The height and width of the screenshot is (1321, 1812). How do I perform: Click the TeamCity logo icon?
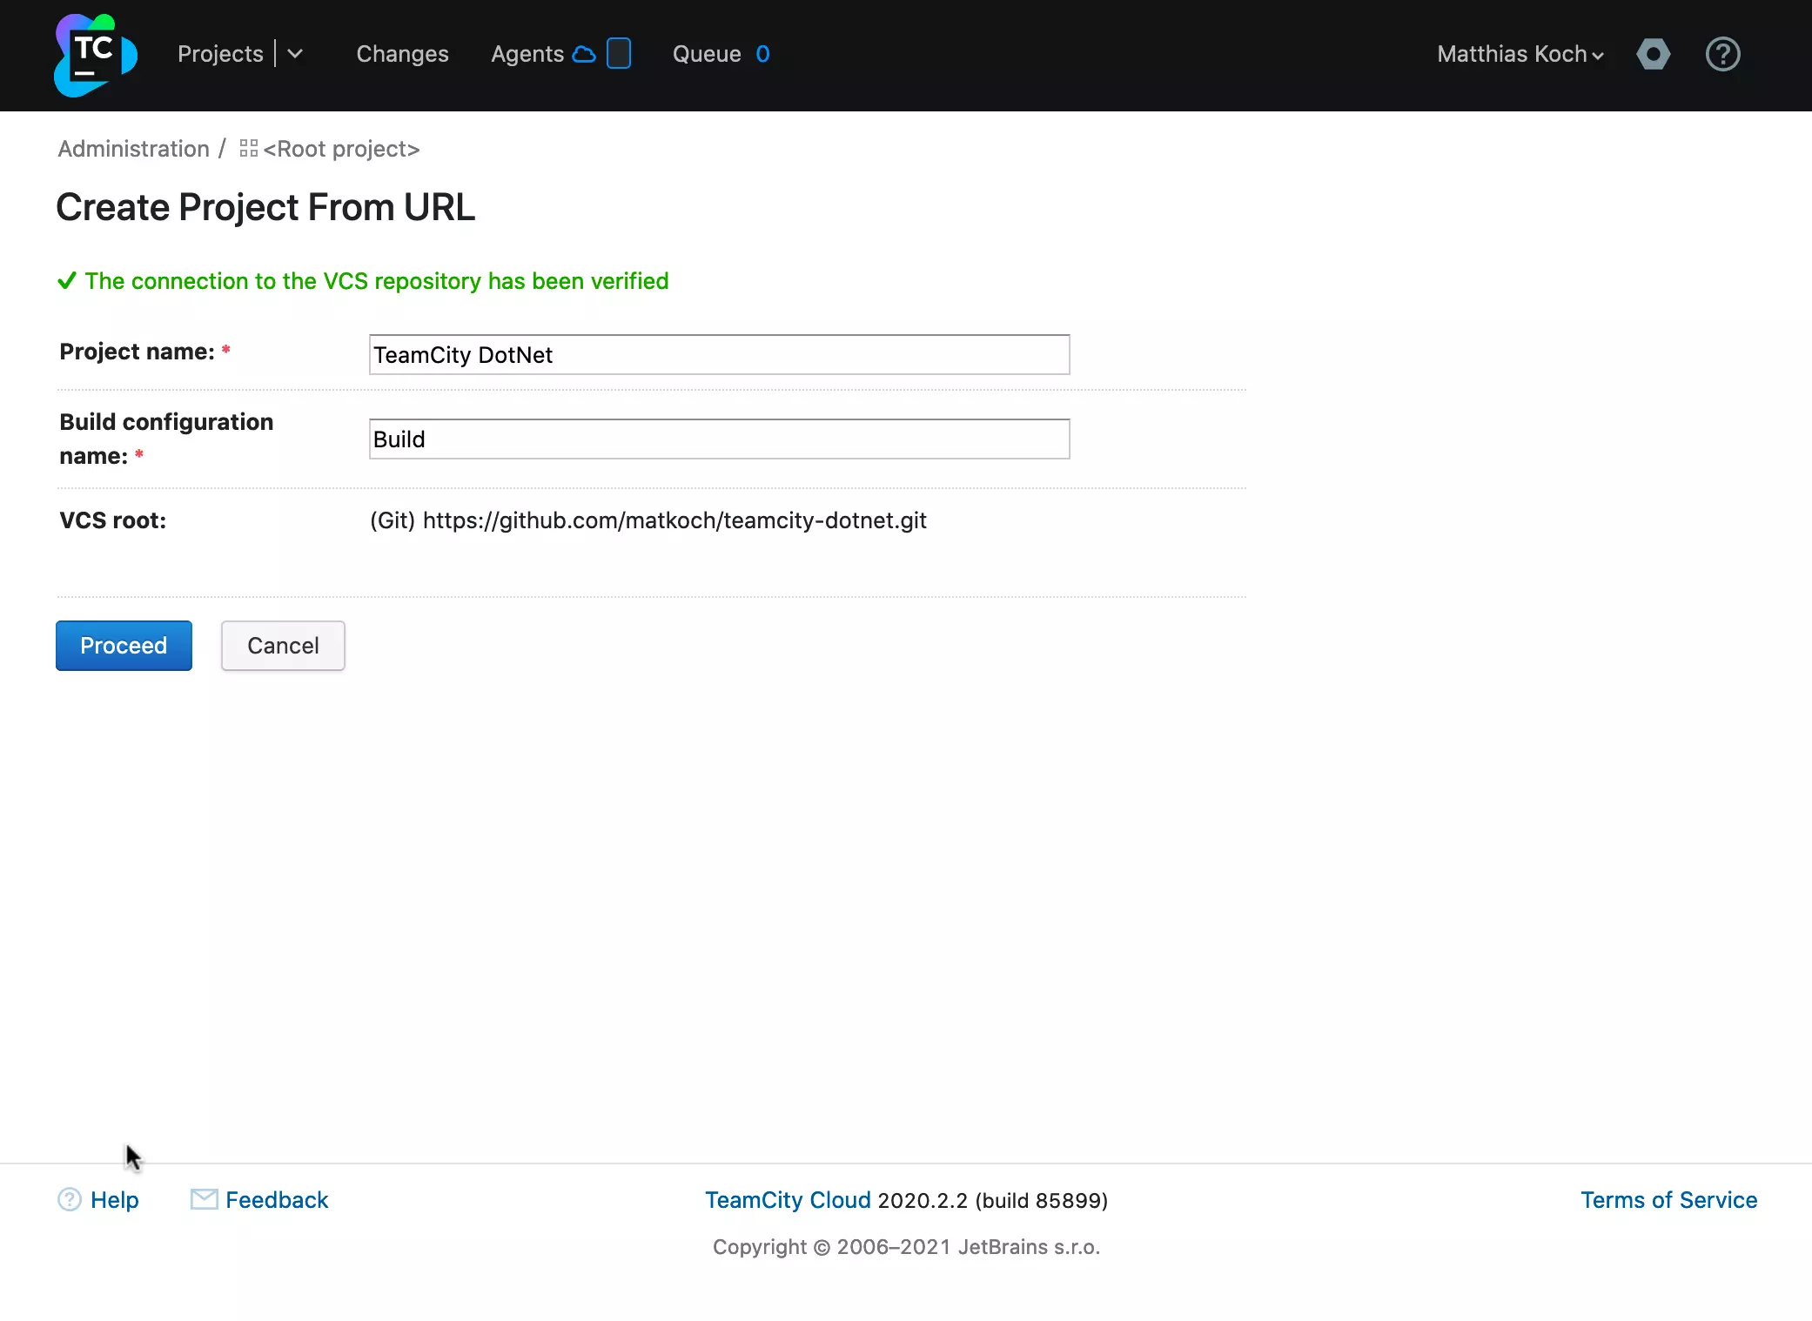95,54
